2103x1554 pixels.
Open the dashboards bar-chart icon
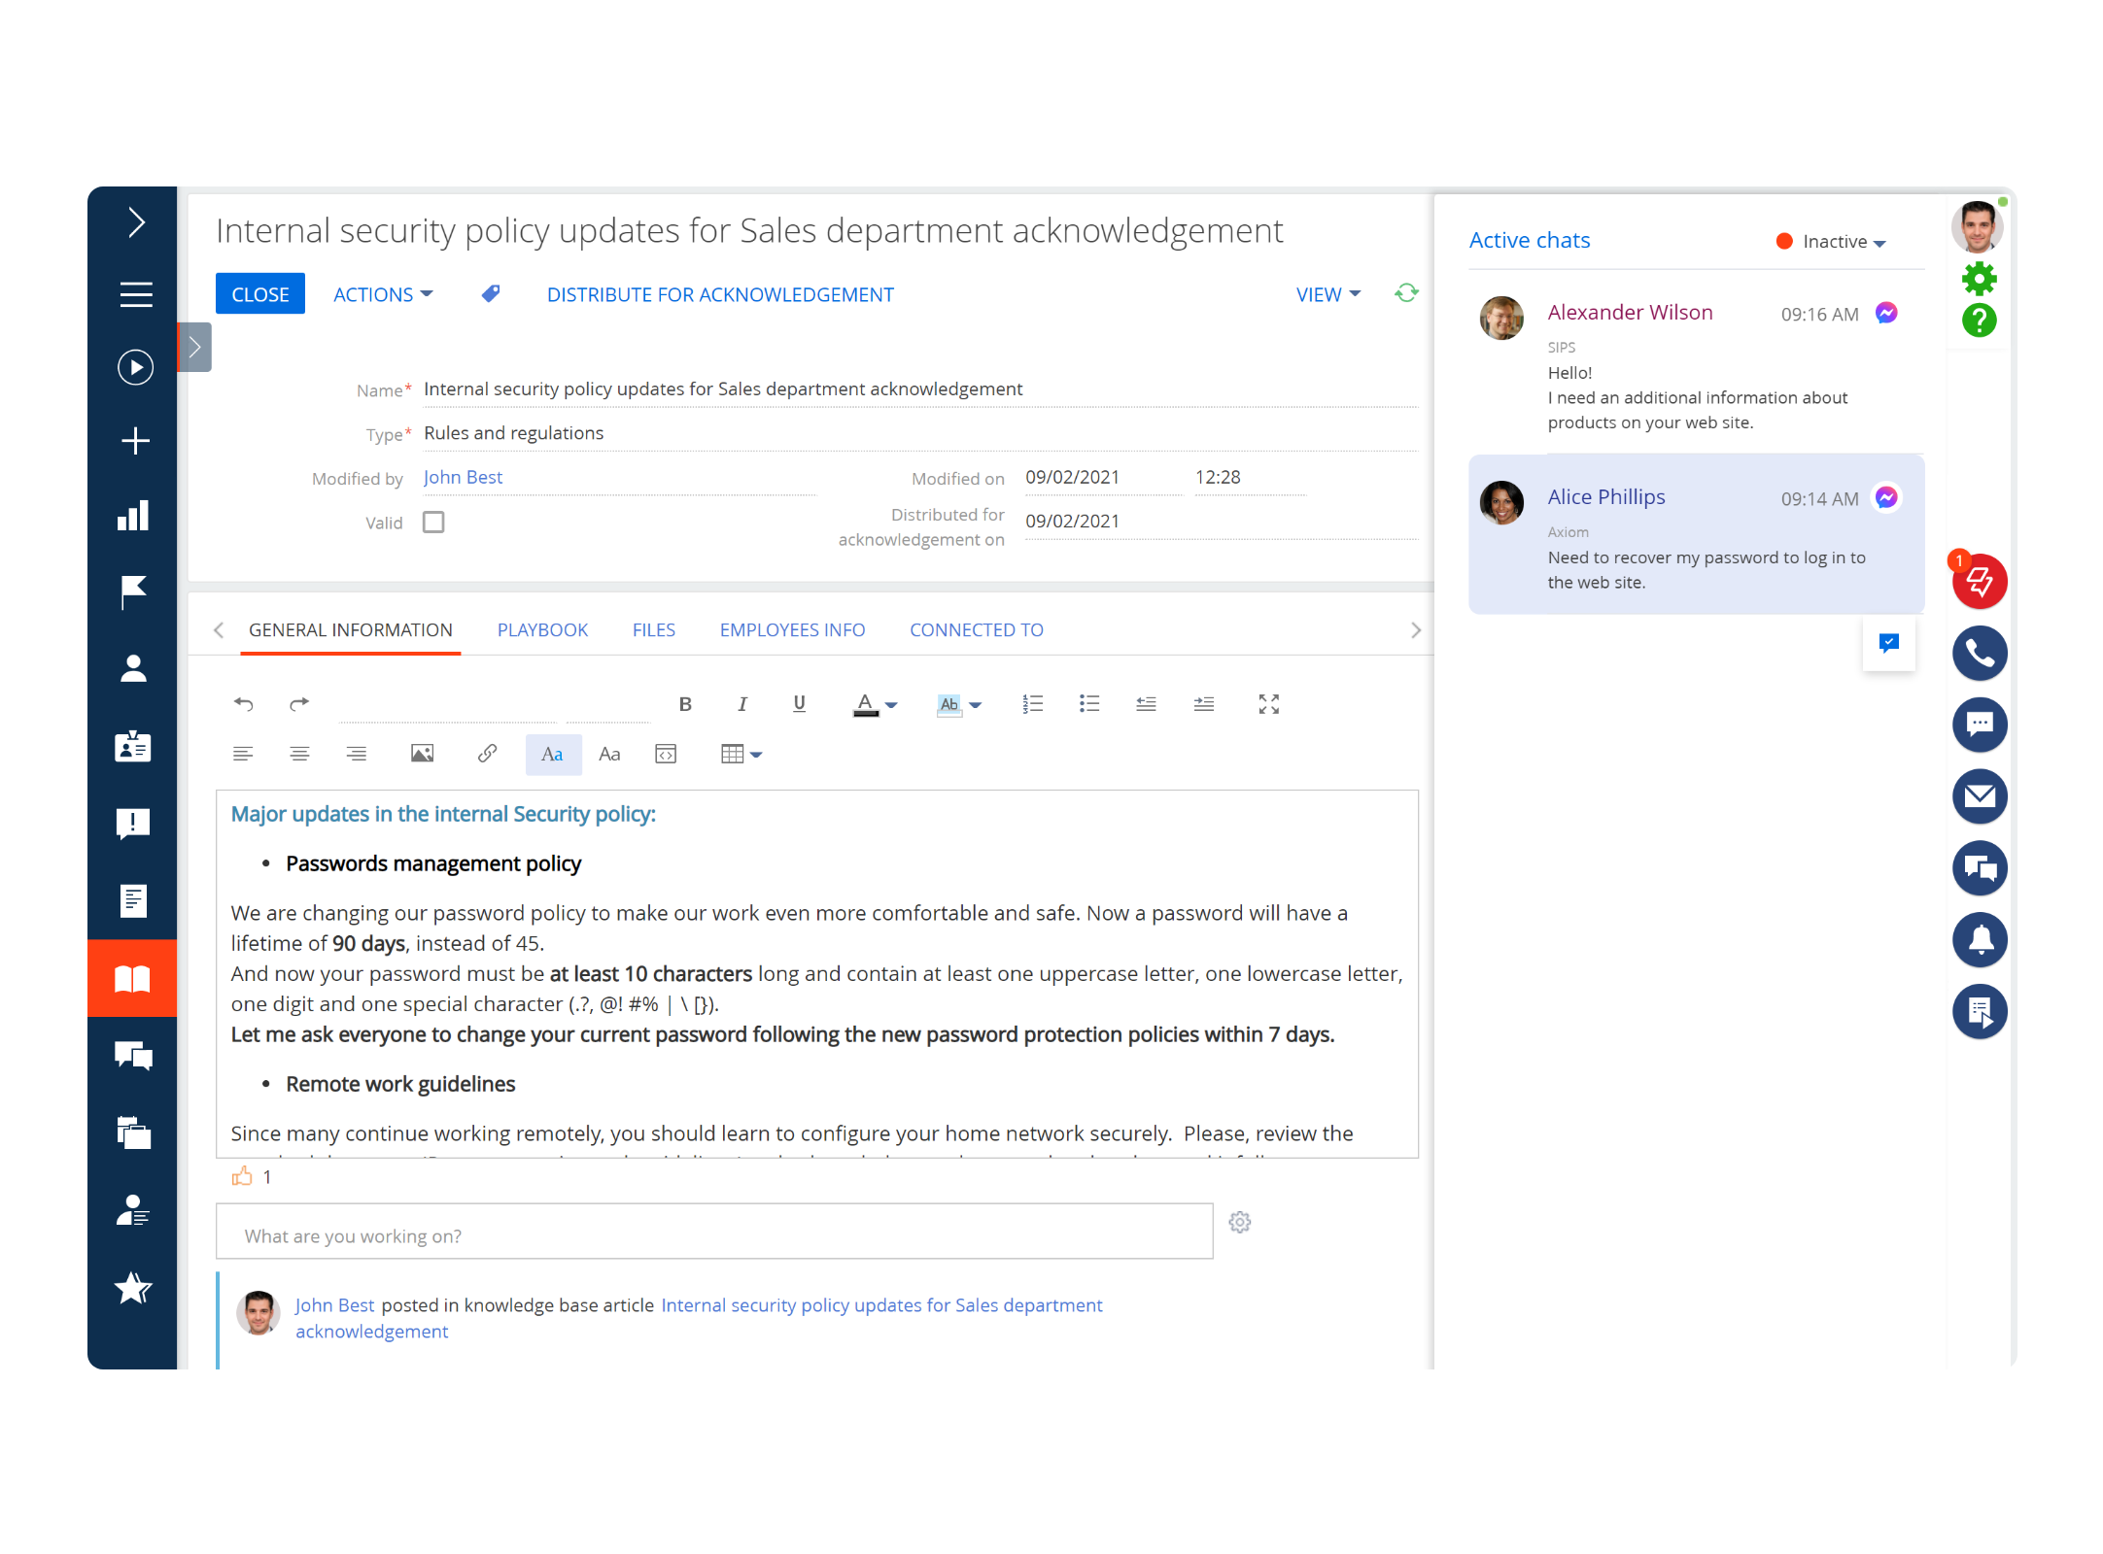tap(133, 515)
